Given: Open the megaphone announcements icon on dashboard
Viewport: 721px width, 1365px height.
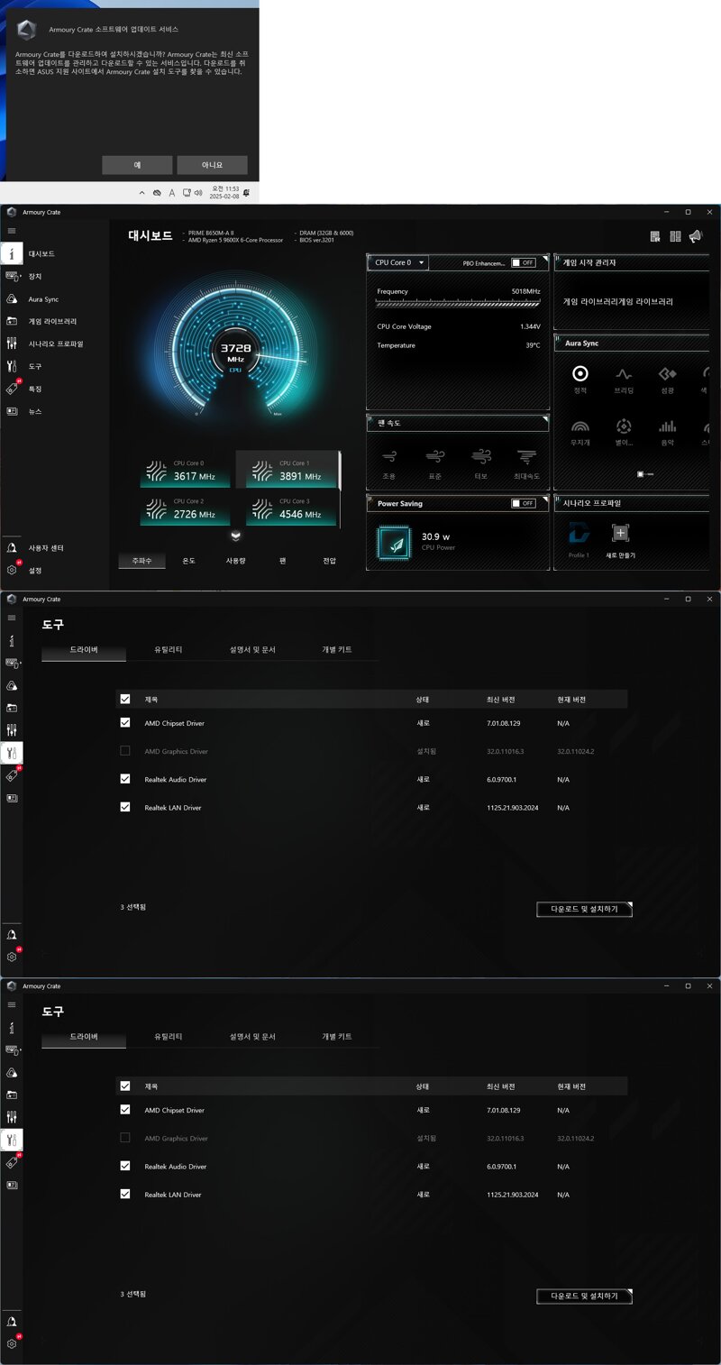Looking at the screenshot, I should [x=696, y=236].
